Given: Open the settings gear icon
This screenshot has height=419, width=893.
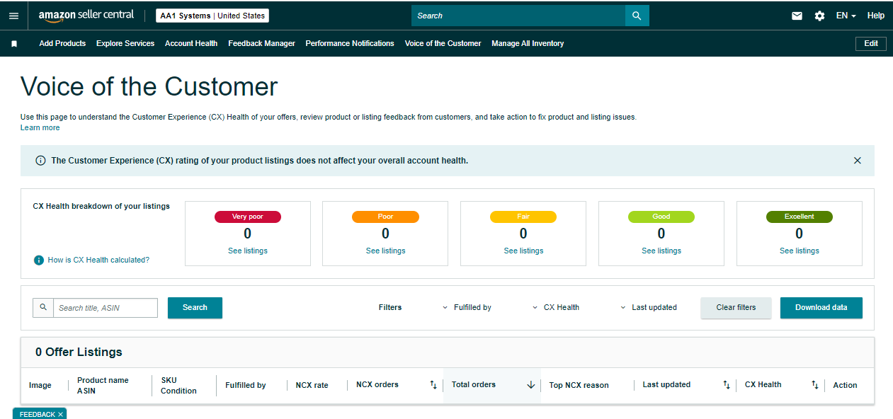Looking at the screenshot, I should [x=819, y=16].
